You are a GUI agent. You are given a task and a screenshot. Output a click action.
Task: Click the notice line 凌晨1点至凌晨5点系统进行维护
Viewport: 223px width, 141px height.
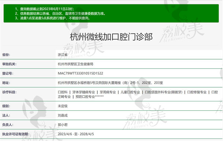pyautogui.click(x=52, y=18)
